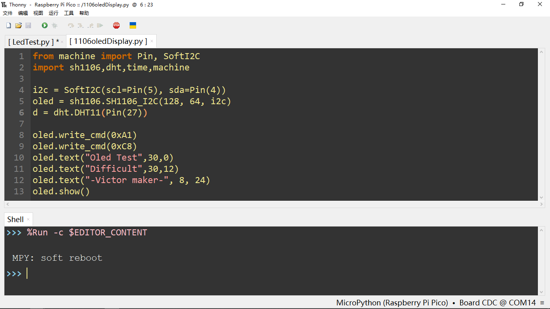Click the Step into toolbar icon
The width and height of the screenshot is (550, 309).
[x=81, y=25]
